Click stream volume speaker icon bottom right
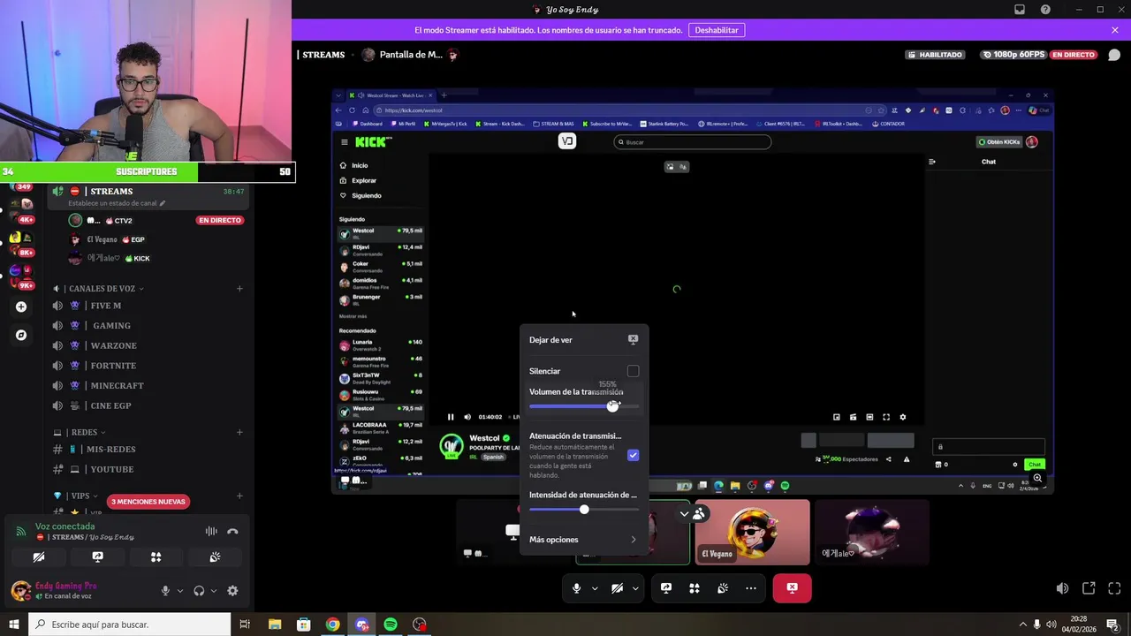1131x636 pixels. tap(1062, 588)
